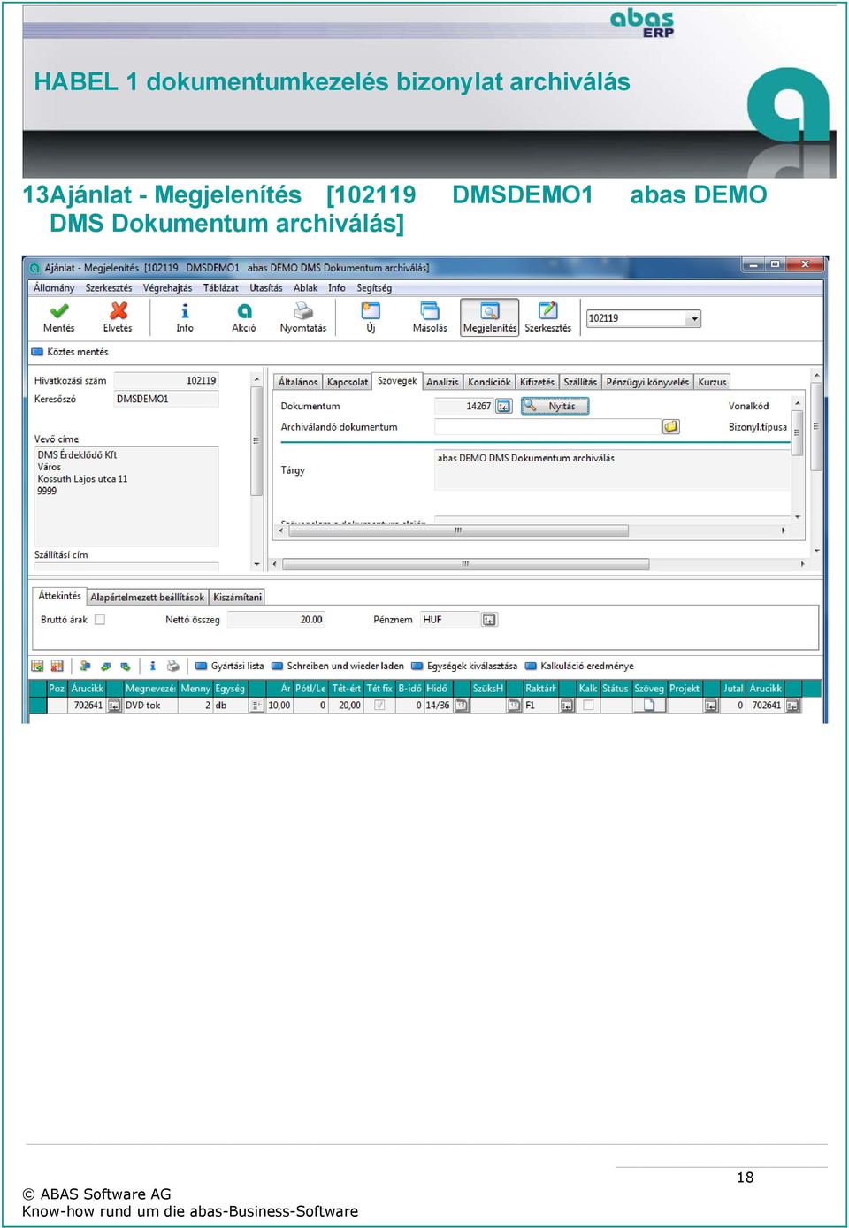Click the red Elvetés discard icon
The height and width of the screenshot is (1228, 849).
coord(118,311)
